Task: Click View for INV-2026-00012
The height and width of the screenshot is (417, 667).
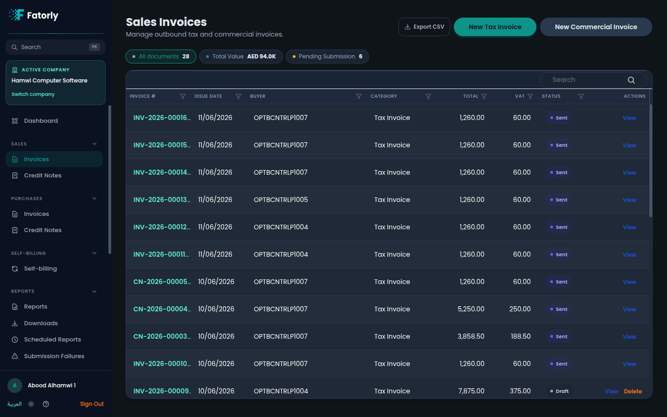Action: [x=629, y=227]
